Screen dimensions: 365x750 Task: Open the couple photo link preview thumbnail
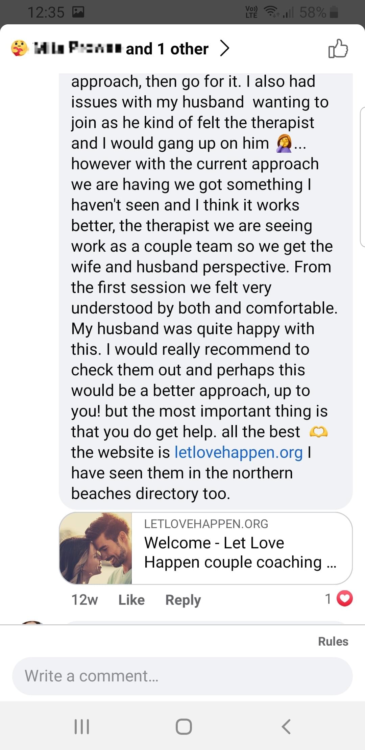(96, 548)
